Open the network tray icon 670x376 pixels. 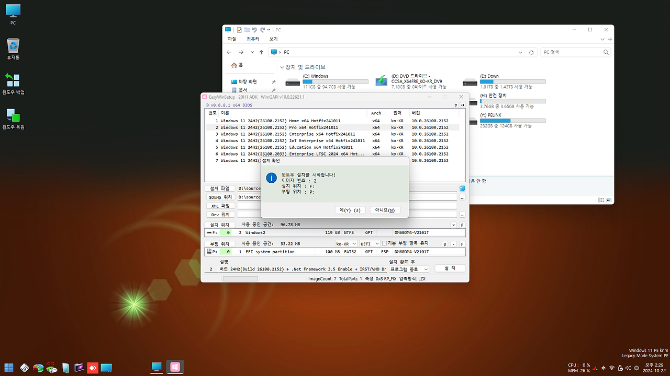612,368
